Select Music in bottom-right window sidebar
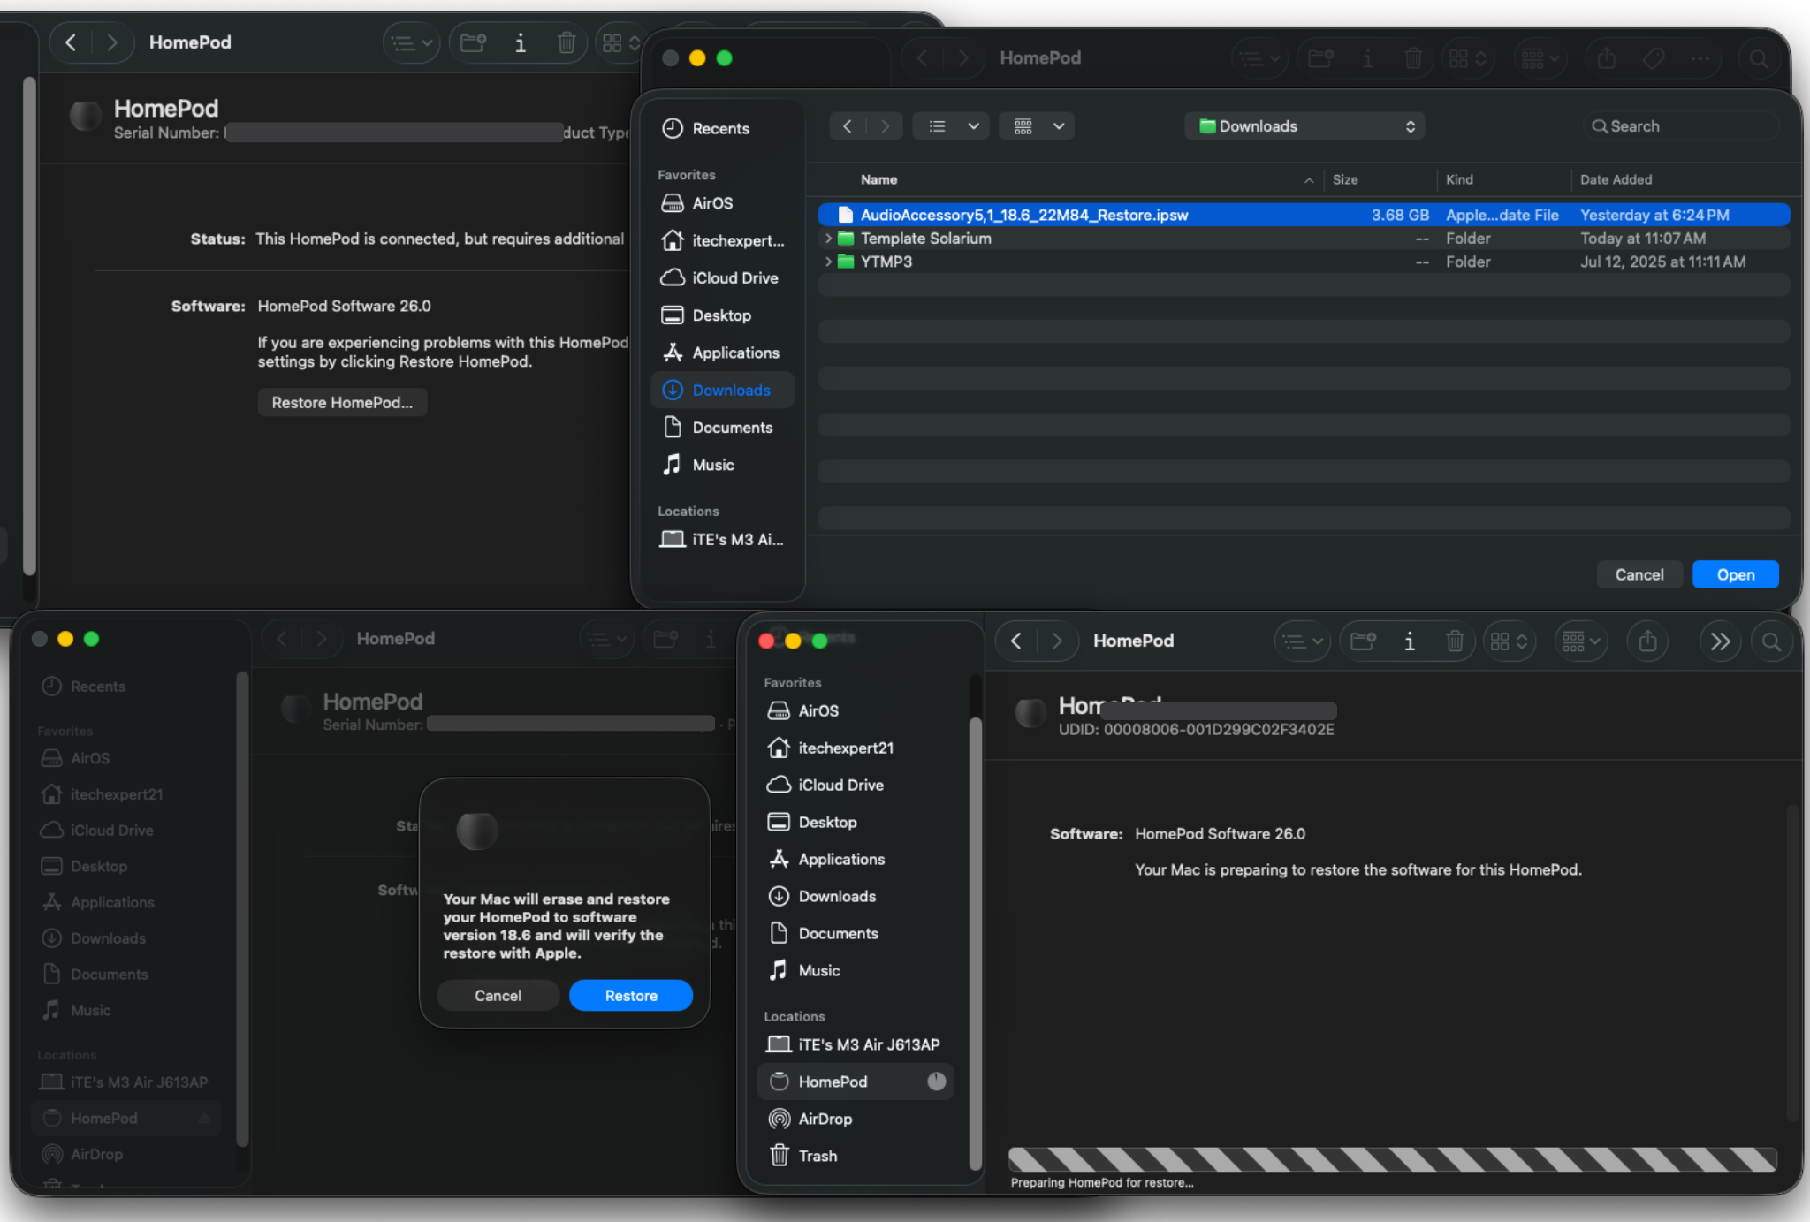 tap(856, 970)
